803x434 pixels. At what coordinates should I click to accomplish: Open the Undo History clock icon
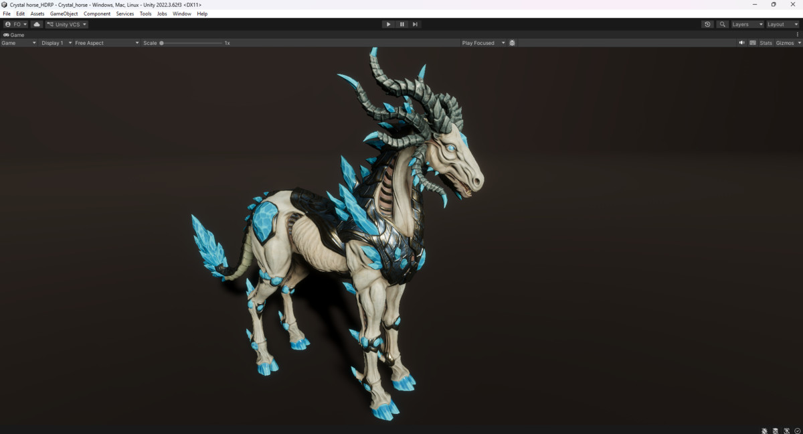(x=707, y=24)
